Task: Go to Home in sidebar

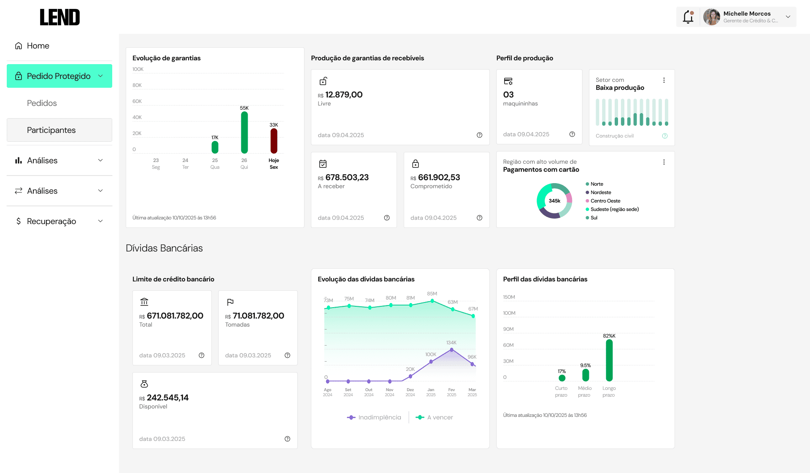Action: 59,46
